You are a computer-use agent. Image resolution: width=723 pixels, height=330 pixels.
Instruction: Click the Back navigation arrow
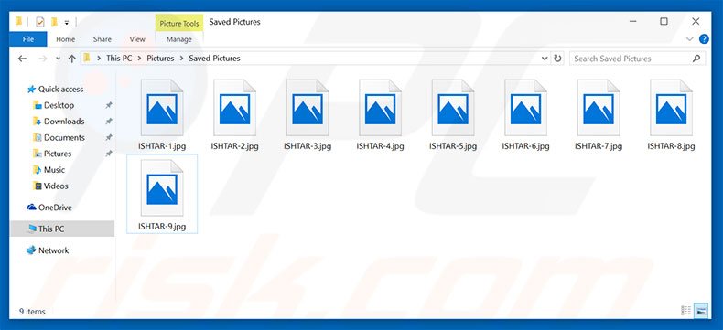tap(22, 59)
